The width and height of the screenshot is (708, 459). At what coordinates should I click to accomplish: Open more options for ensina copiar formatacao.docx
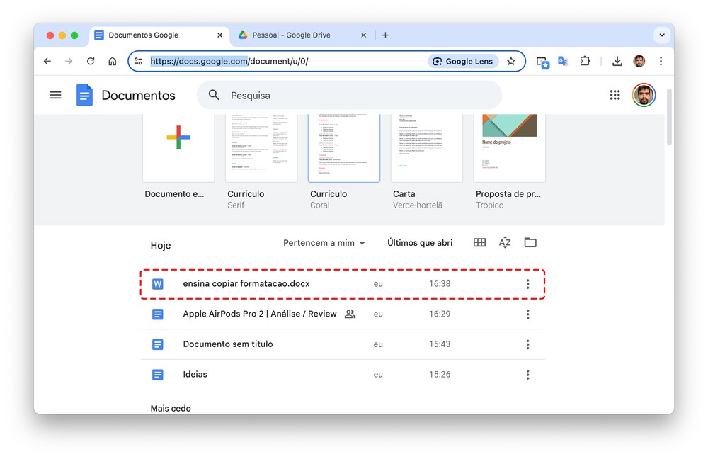click(527, 284)
